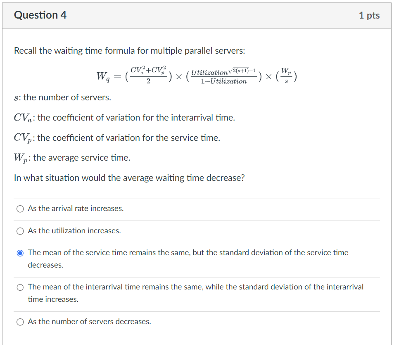Click the '1 pts' label

click(369, 15)
